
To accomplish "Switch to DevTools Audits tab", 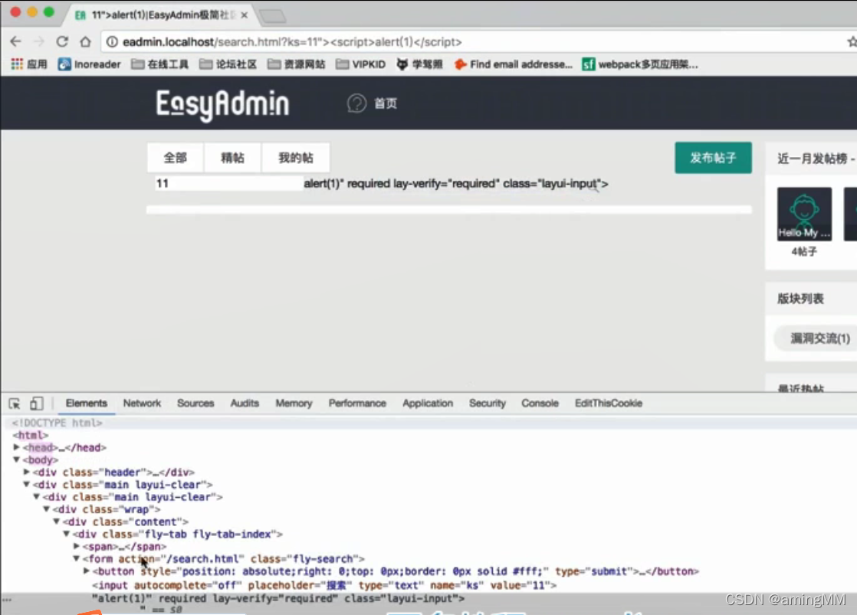I will click(x=245, y=403).
